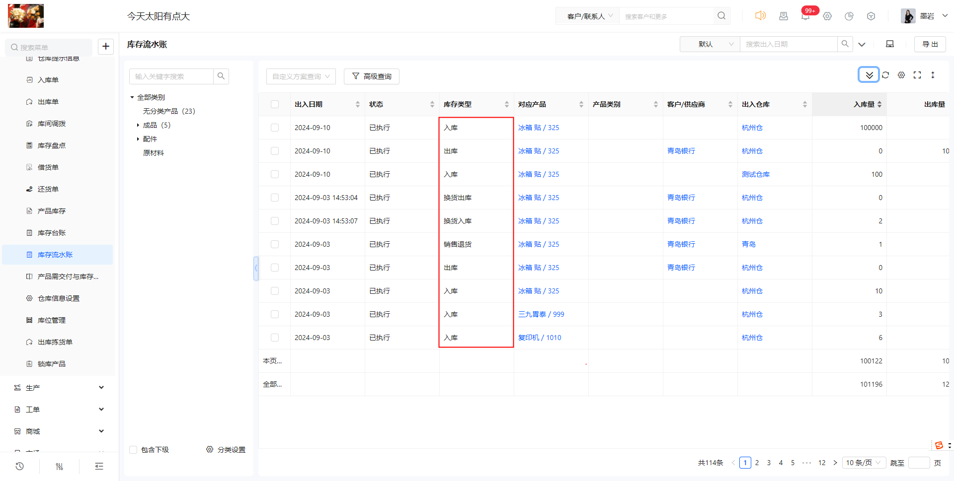The width and height of the screenshot is (954, 481).
Task: Click the 搜索出入日期 search field
Action: tap(788, 44)
